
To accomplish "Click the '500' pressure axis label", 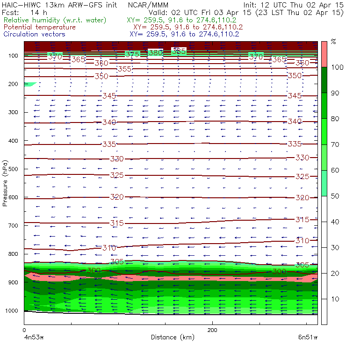I will [x=13, y=169].
